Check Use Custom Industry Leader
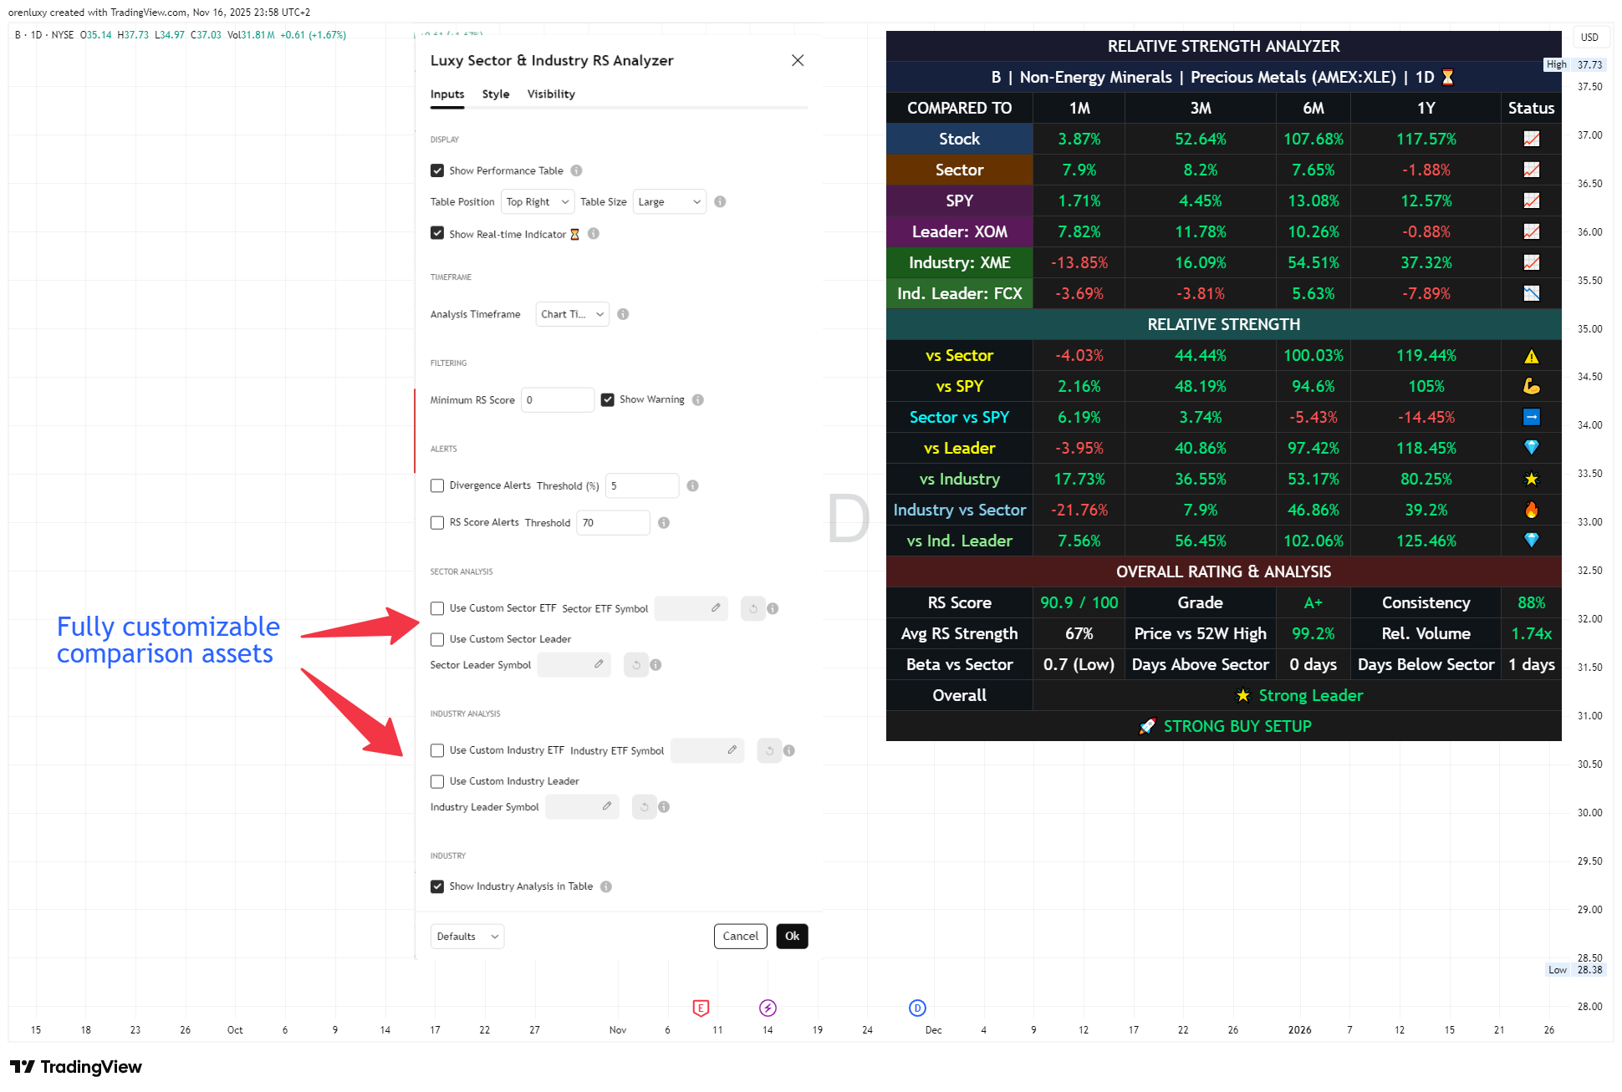 (x=437, y=781)
